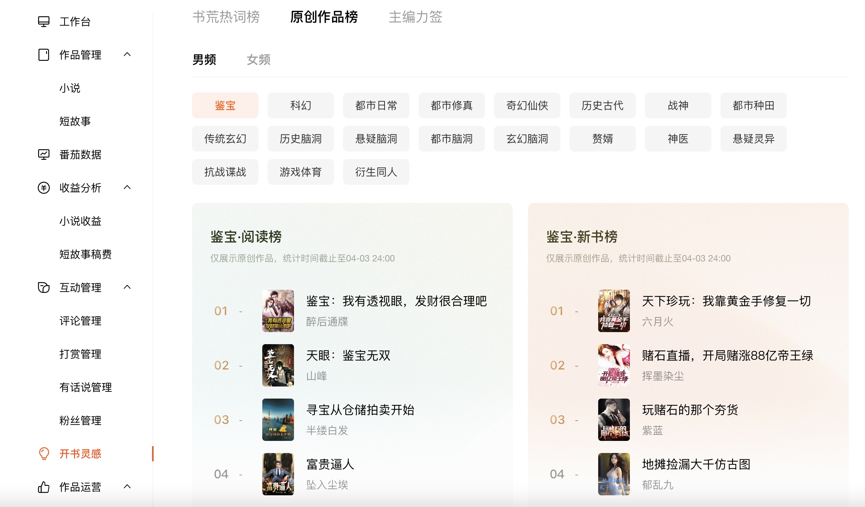Collapse the 收益分析 section chevron

click(127, 188)
